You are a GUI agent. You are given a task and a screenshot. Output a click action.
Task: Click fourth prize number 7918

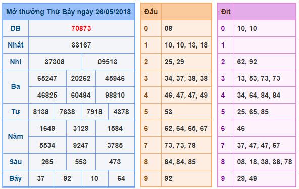[94, 112]
